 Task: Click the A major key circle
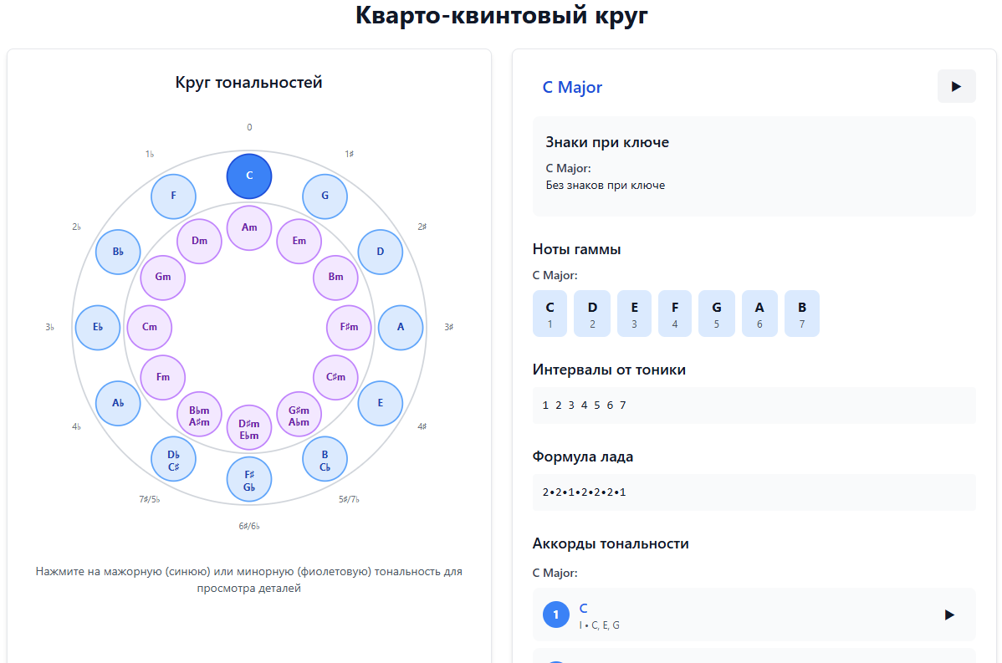401,327
